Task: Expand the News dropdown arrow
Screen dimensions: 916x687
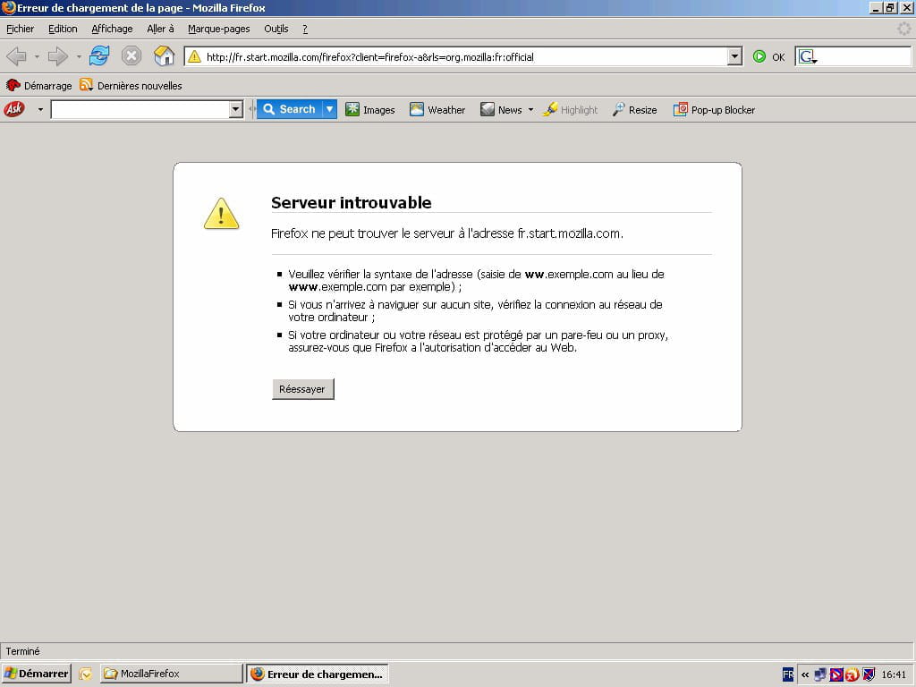Action: (x=530, y=110)
